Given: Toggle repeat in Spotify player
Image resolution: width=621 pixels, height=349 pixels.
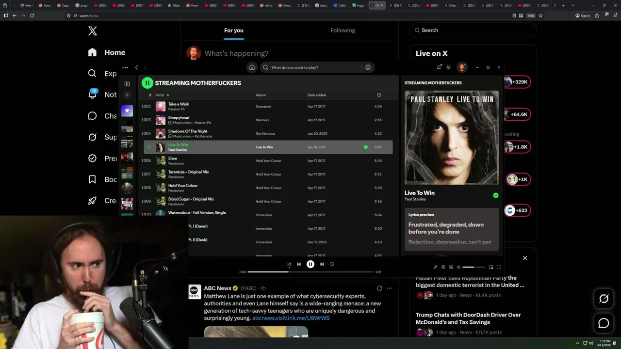Looking at the screenshot, I should click(x=332, y=264).
